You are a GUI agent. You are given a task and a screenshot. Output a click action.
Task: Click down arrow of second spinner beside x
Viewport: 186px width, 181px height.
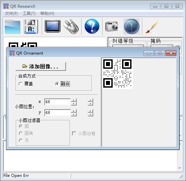point(90,103)
